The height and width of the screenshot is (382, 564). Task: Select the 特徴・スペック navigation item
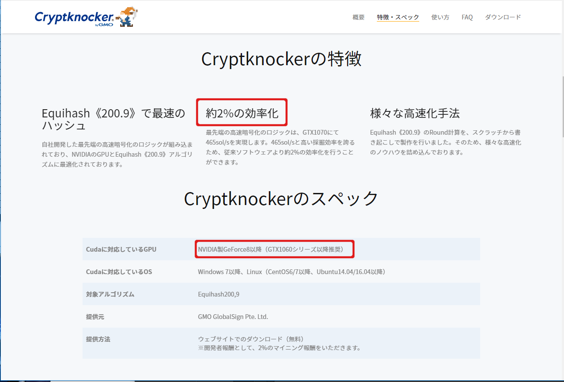(x=398, y=17)
